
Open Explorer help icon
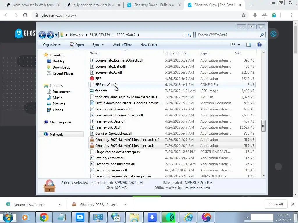259,45
